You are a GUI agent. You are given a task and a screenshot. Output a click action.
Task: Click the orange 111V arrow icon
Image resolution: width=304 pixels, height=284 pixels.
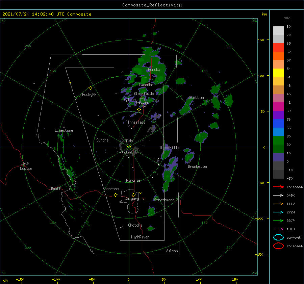[x=278, y=204]
